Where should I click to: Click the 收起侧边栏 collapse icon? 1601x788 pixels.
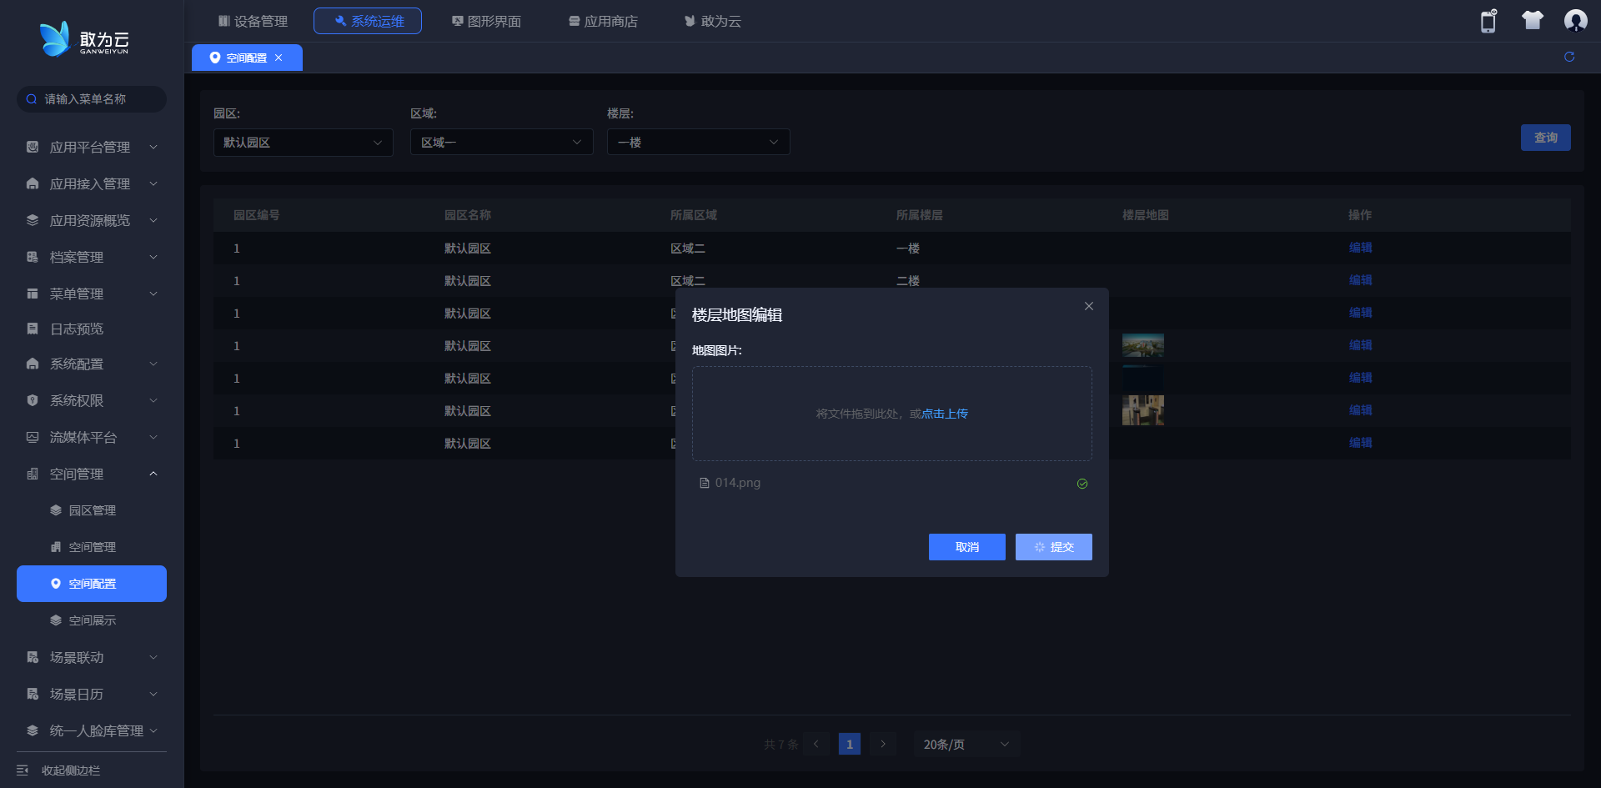coord(23,770)
